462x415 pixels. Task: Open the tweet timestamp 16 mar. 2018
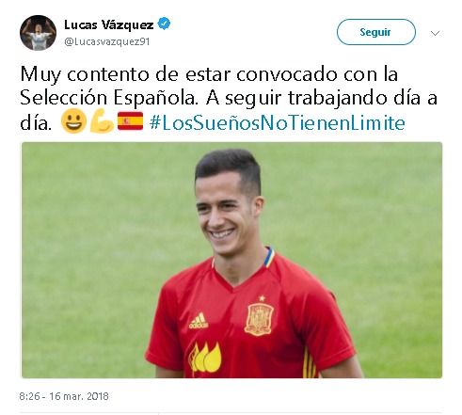pyautogui.click(x=64, y=396)
